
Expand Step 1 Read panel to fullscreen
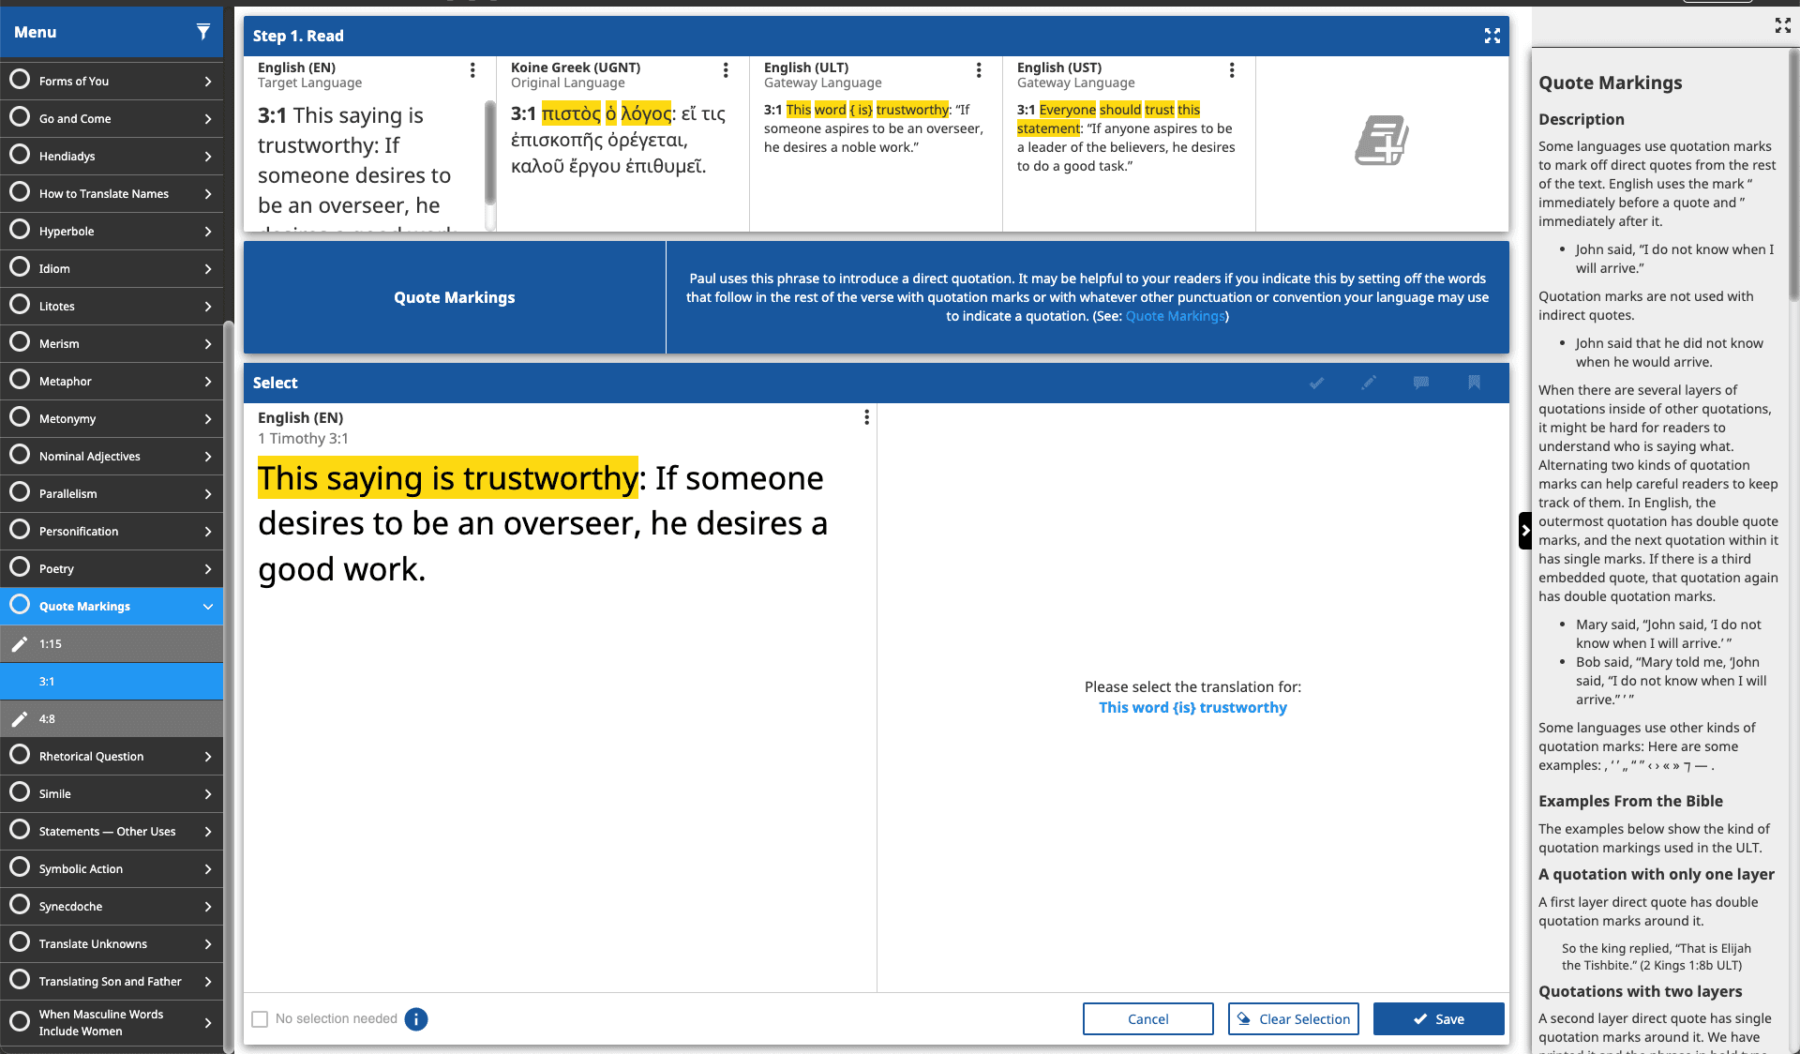pyautogui.click(x=1492, y=36)
